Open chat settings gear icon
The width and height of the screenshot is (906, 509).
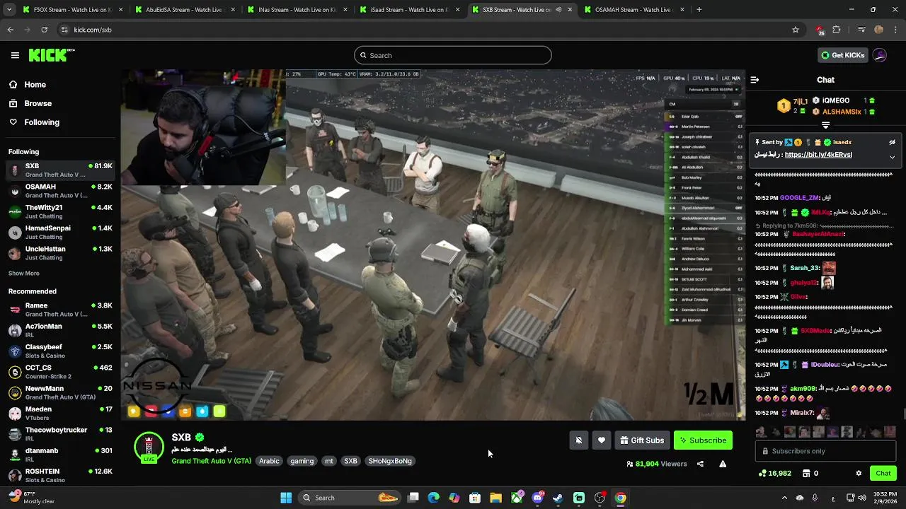click(859, 473)
